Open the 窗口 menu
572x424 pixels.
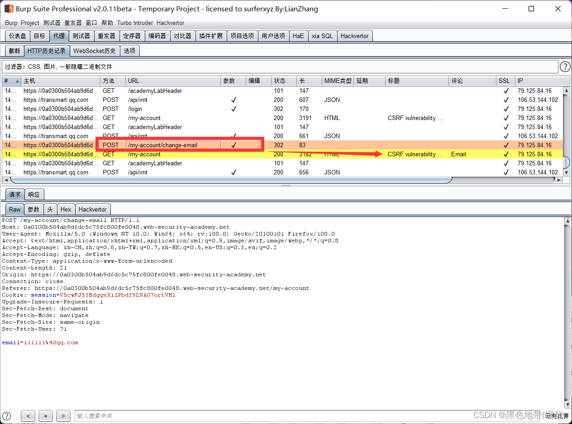(x=91, y=23)
